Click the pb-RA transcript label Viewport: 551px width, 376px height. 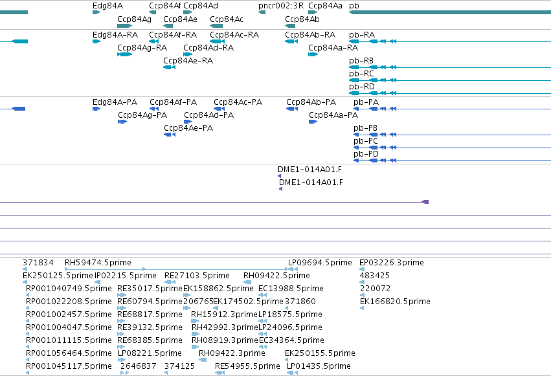361,35
